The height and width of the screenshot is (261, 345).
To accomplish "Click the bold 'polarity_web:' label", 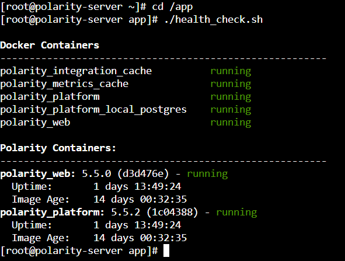I will (x=38, y=174).
